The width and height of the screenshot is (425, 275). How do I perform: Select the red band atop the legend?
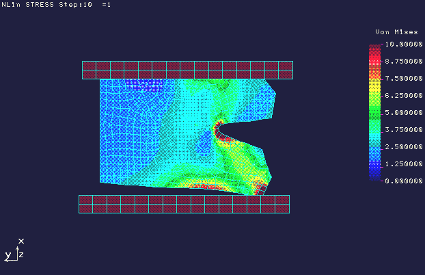[374, 49]
